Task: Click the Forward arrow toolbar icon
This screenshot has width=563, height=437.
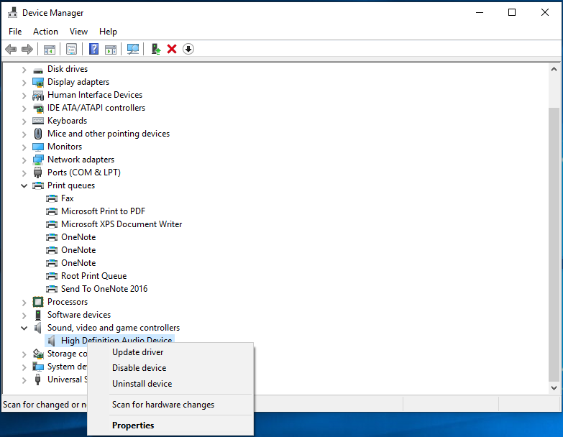Action: (x=27, y=49)
